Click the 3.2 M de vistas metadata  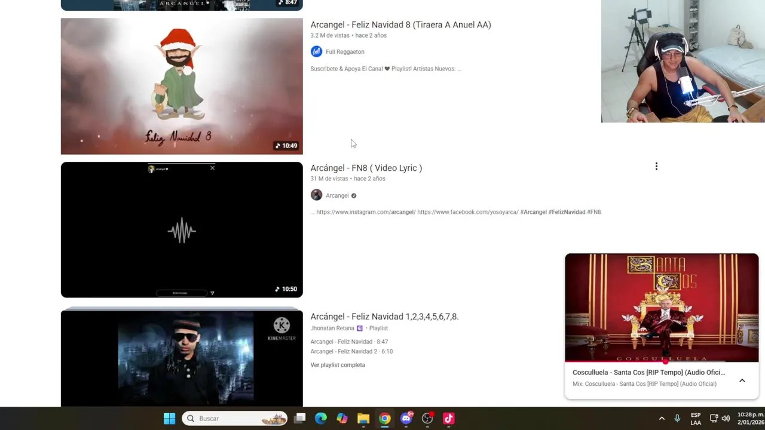click(x=330, y=35)
